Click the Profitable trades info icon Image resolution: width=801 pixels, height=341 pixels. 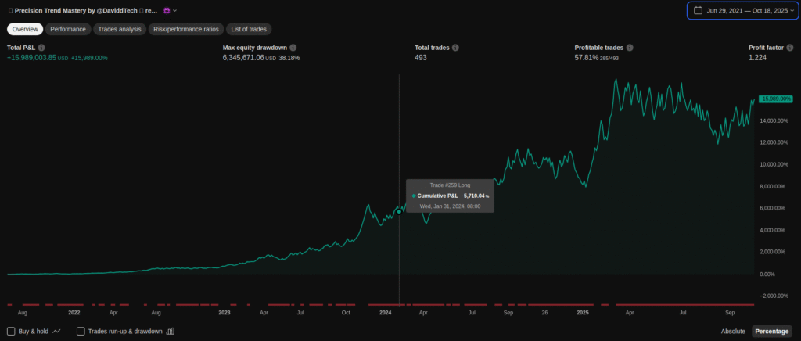point(630,48)
